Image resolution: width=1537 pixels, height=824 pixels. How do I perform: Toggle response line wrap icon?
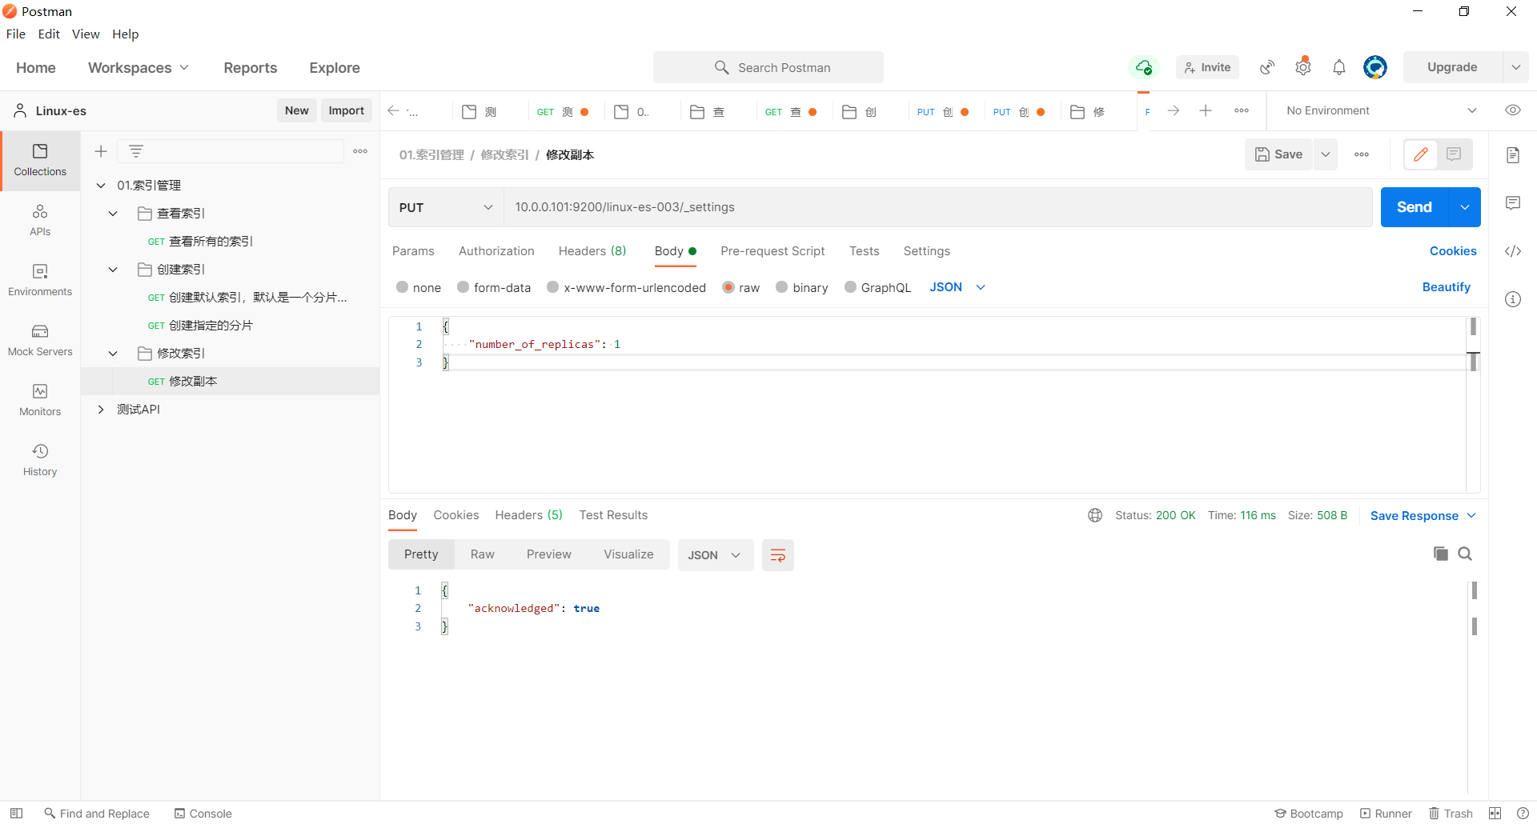(x=778, y=555)
